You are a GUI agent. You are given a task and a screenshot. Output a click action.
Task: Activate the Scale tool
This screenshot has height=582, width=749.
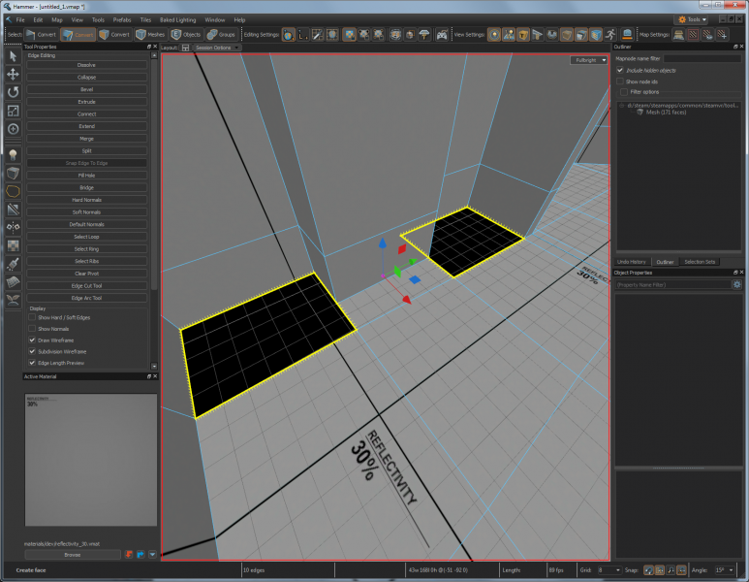[x=13, y=111]
